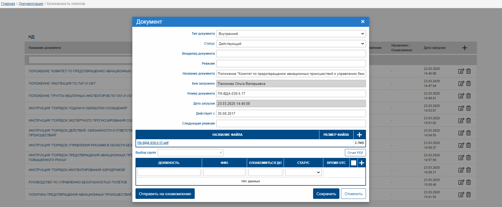Viewport: 502px width, 207px height.
Task: Focus the ДОЛЖНОСТЬ filter field
Action: (x=169, y=172)
